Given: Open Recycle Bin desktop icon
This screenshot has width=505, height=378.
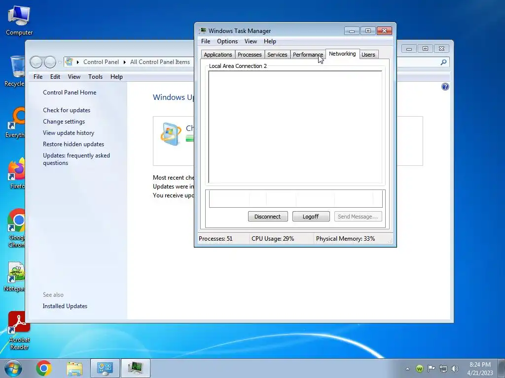Looking at the screenshot, I should [x=15, y=71].
